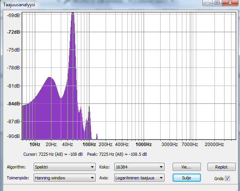Click the -87dB level axis label
Image resolution: width=240 pixels, height=191 pixels.
(14, 122)
